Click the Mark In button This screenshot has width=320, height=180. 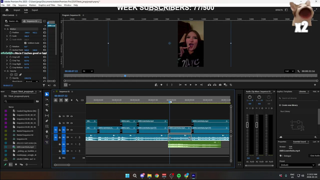pos(167,85)
